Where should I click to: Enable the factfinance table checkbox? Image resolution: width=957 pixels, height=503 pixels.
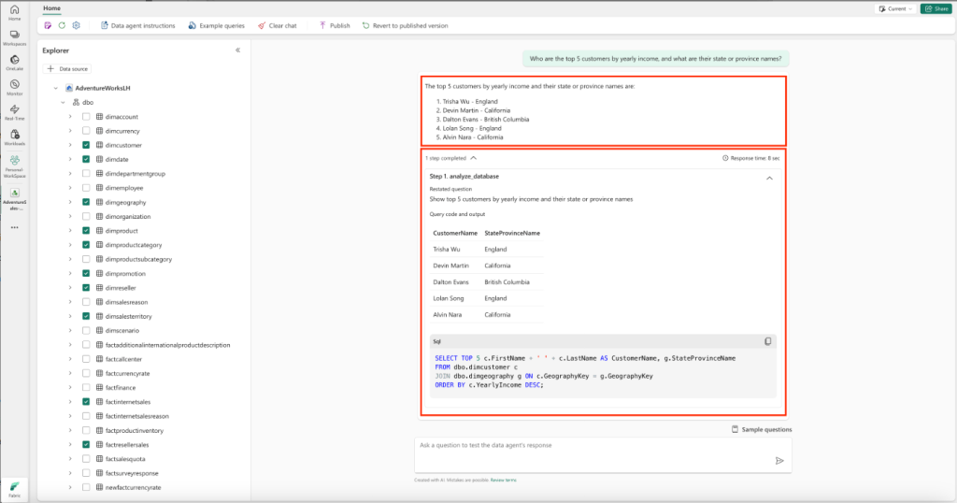86,387
